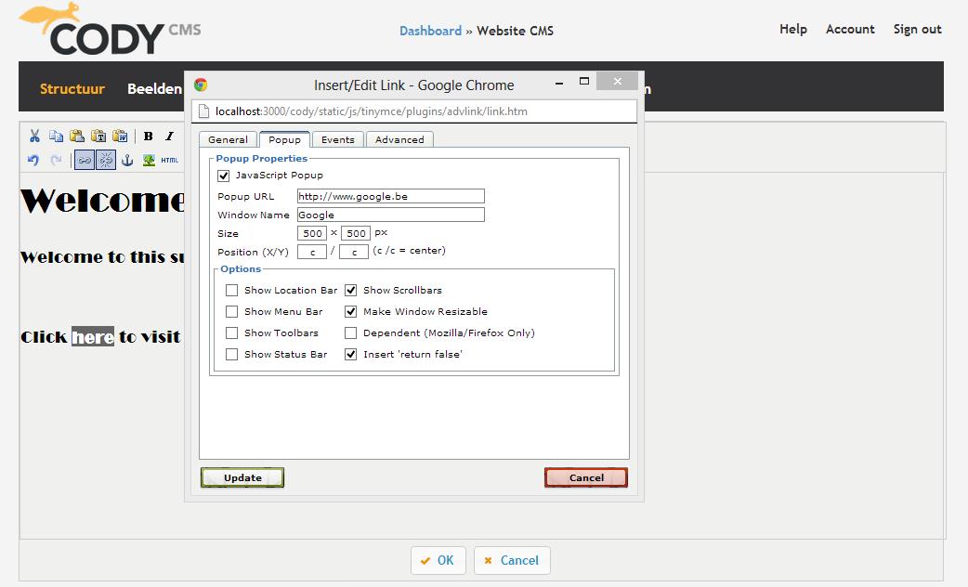
Task: Click the page icon beside localhost address
Action: [203, 111]
